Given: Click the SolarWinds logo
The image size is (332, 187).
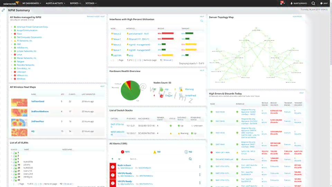Looking at the screenshot, I should click(x=11, y=3).
